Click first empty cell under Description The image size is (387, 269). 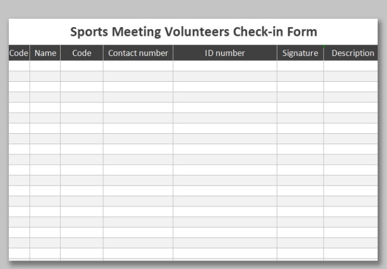point(351,66)
